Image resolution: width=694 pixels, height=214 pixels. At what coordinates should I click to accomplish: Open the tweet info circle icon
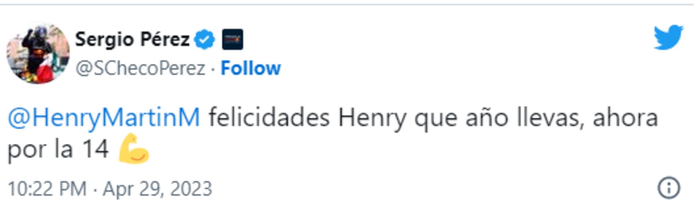(x=668, y=188)
